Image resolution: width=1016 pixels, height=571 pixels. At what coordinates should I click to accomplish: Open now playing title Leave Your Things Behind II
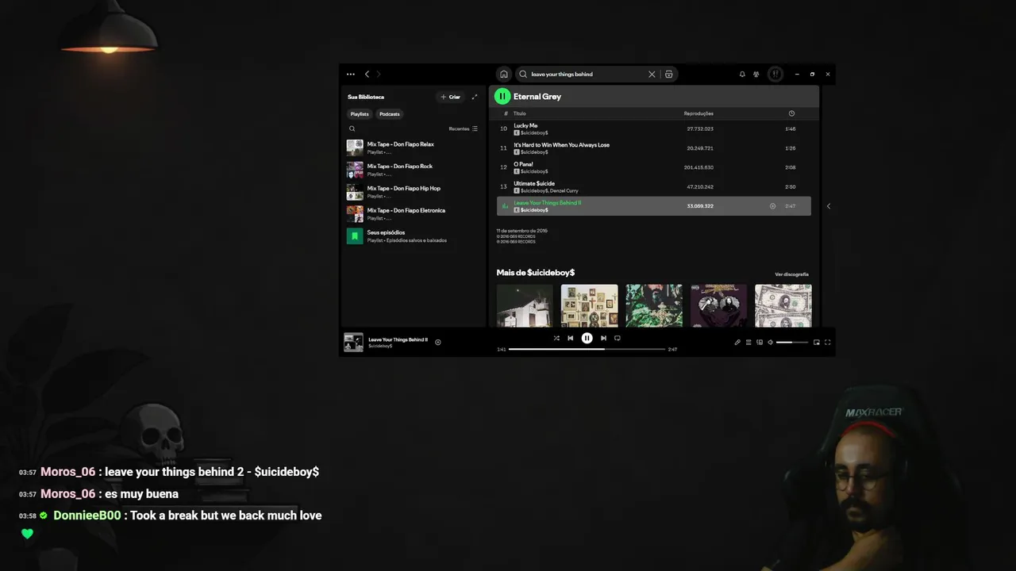coord(398,339)
